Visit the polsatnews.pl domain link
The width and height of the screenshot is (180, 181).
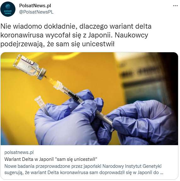(19, 152)
